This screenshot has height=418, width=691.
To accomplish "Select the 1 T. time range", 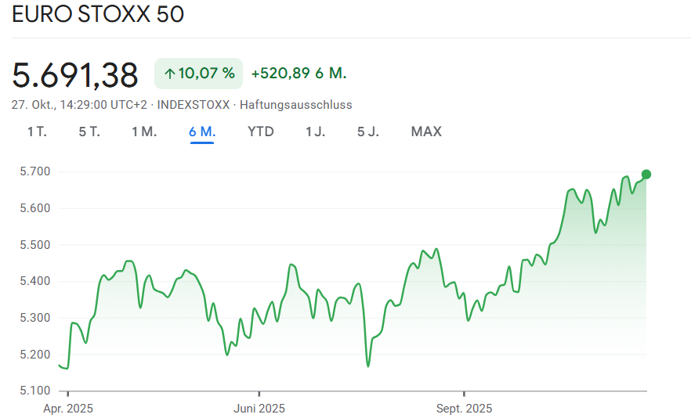I will tap(37, 132).
